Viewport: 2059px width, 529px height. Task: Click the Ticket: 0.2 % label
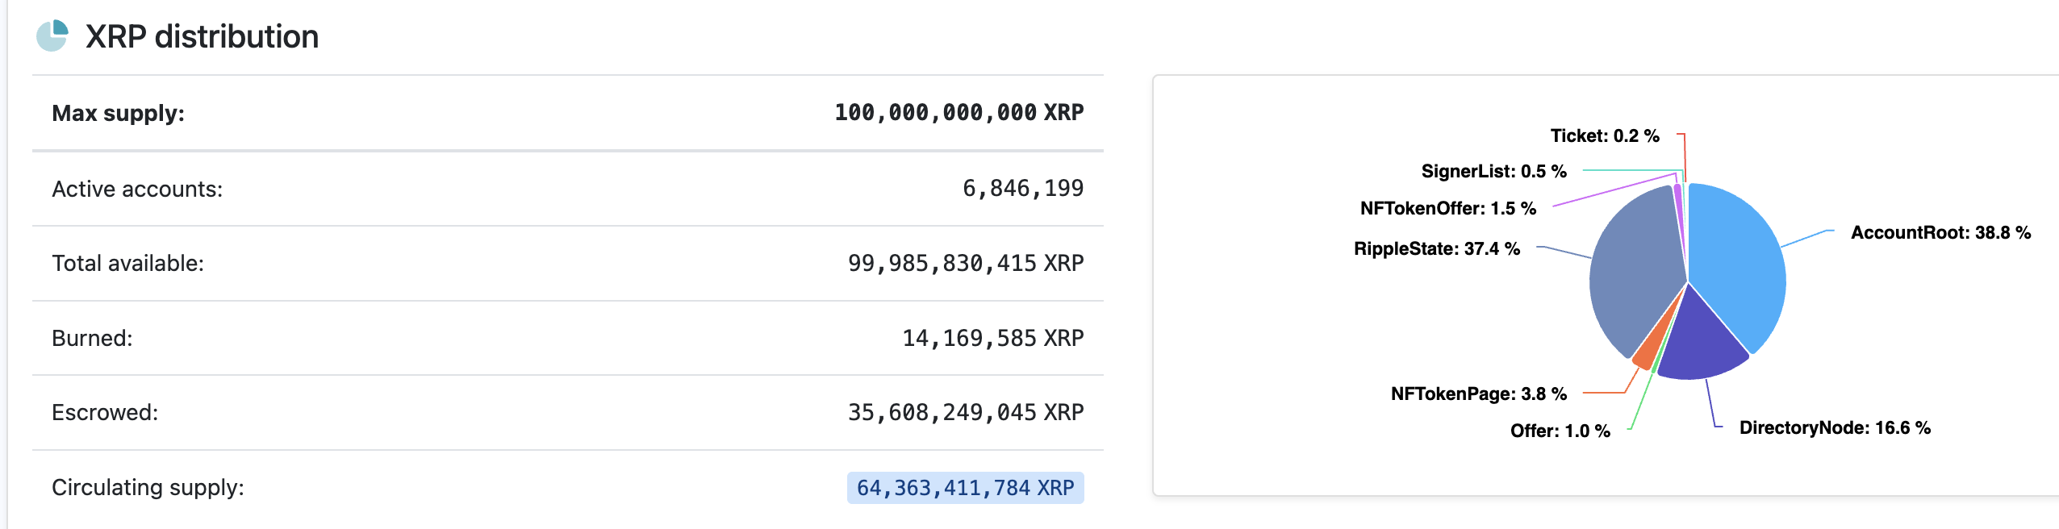[1605, 135]
